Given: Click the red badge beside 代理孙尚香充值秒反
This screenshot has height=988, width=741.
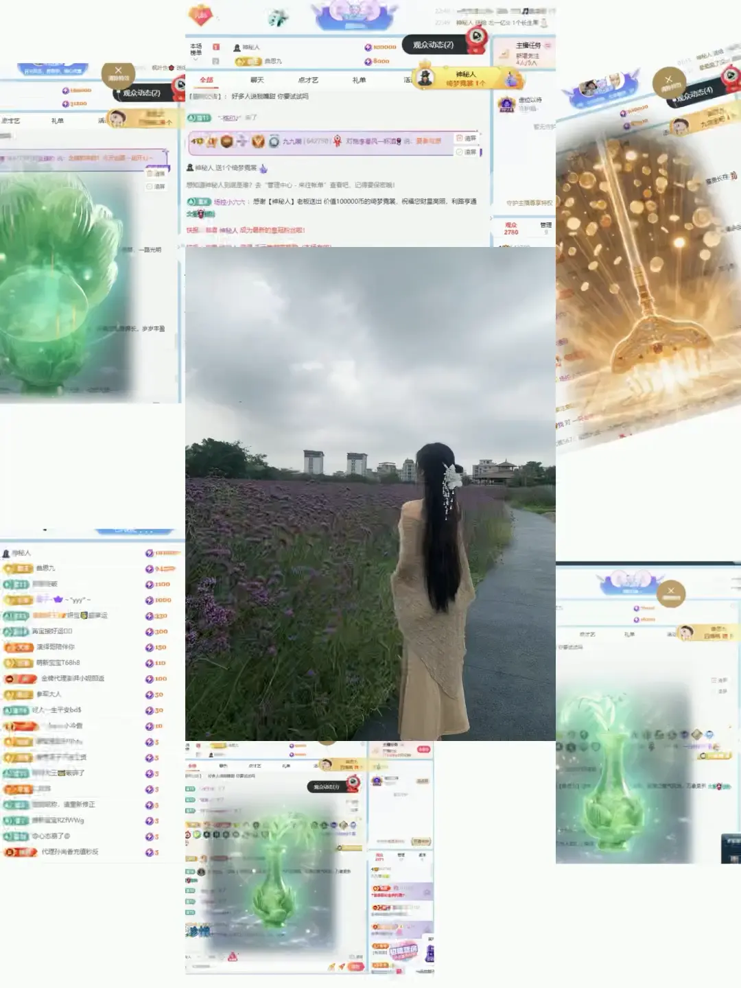Looking at the screenshot, I should pyautogui.click(x=20, y=852).
